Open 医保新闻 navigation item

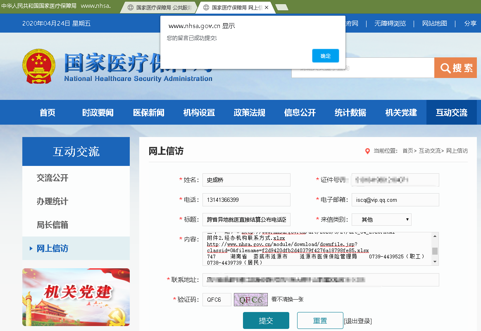(148, 113)
